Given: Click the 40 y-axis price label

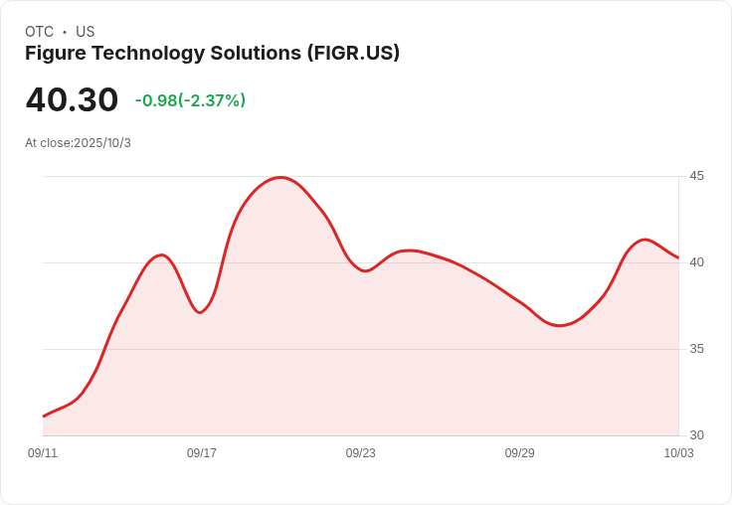Looking at the screenshot, I should (x=696, y=262).
